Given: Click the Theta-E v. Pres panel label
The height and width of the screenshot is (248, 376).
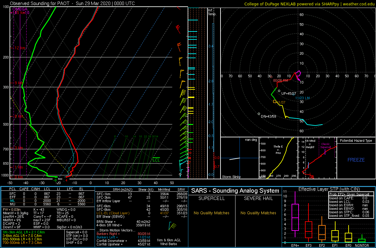Looking at the screenshot, I should 278,150.
